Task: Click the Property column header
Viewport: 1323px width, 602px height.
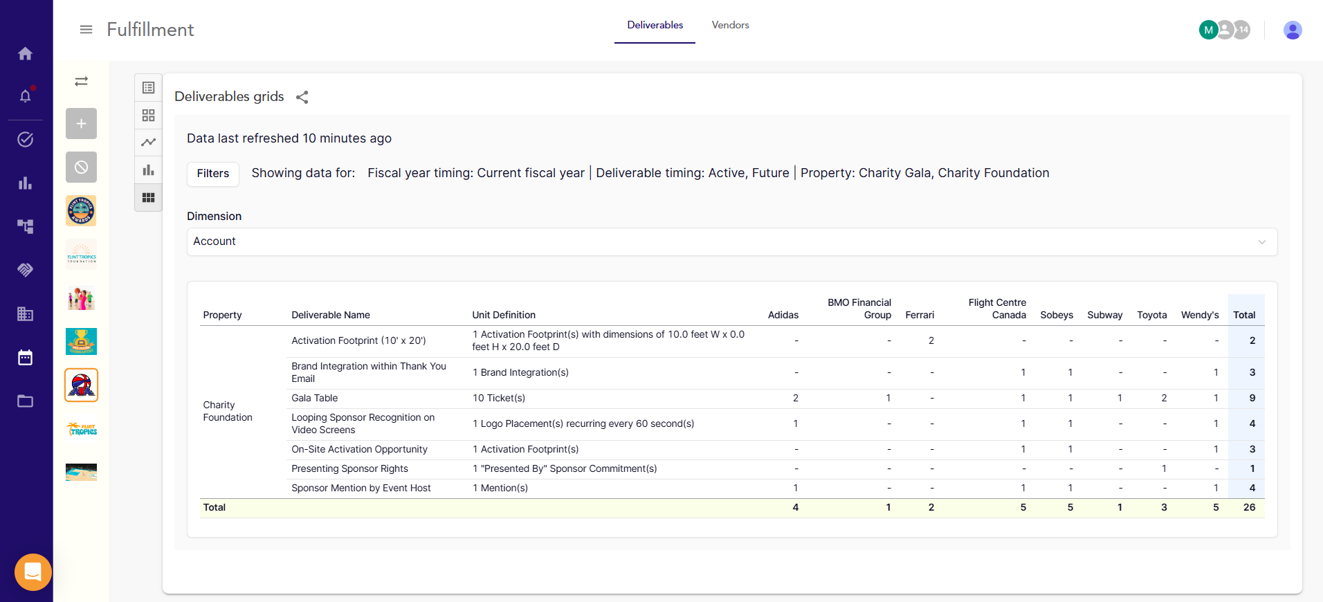Action: point(222,315)
